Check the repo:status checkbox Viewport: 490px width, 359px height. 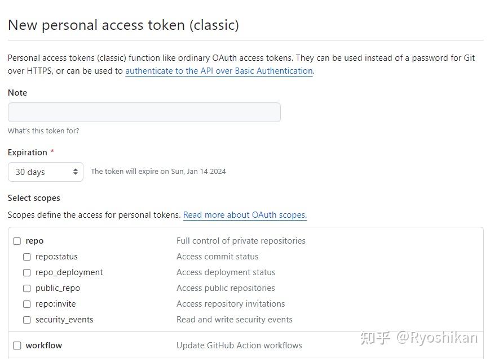click(27, 257)
